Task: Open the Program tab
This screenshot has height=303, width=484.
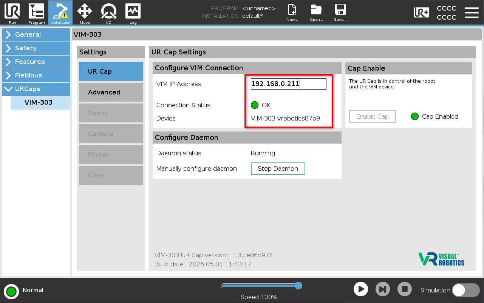Action: [37, 13]
